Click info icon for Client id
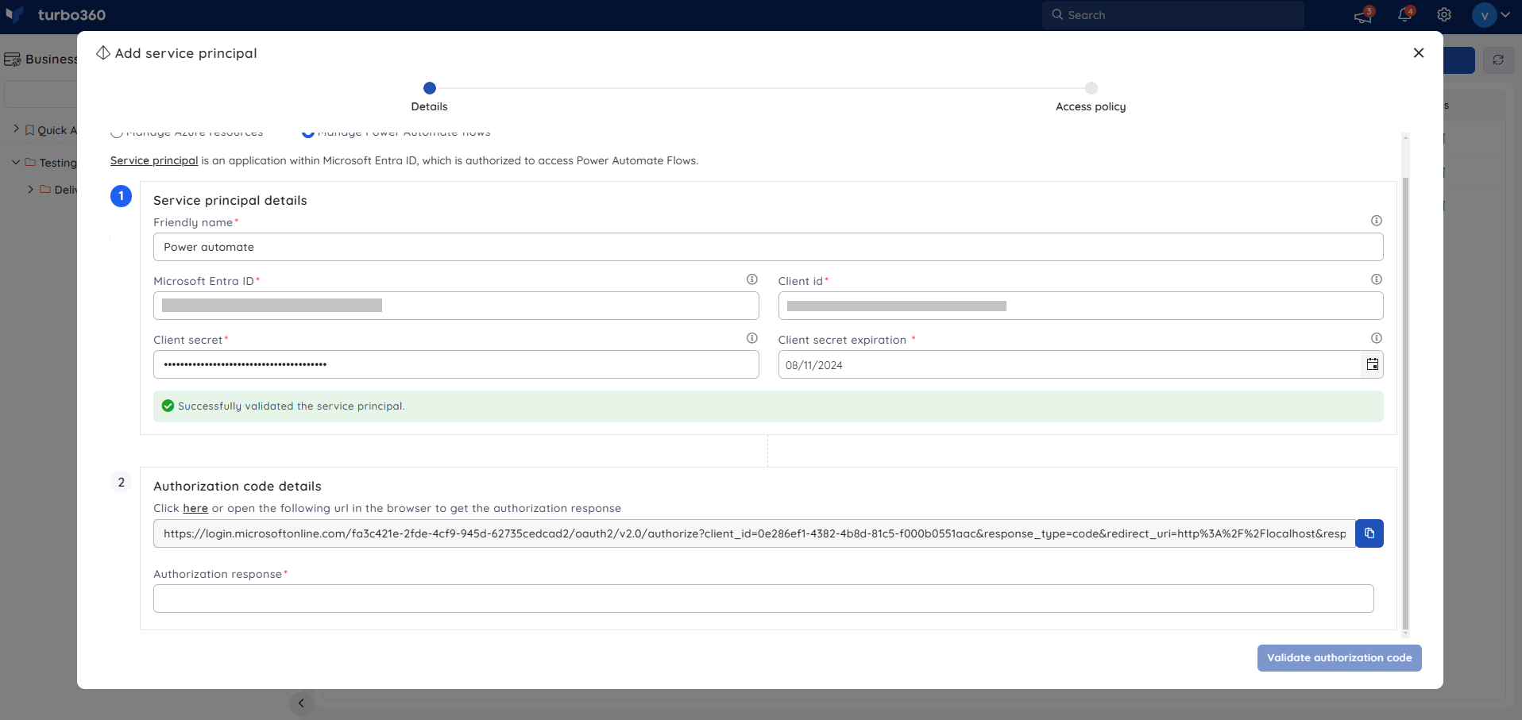This screenshot has height=720, width=1522. pyautogui.click(x=1377, y=279)
